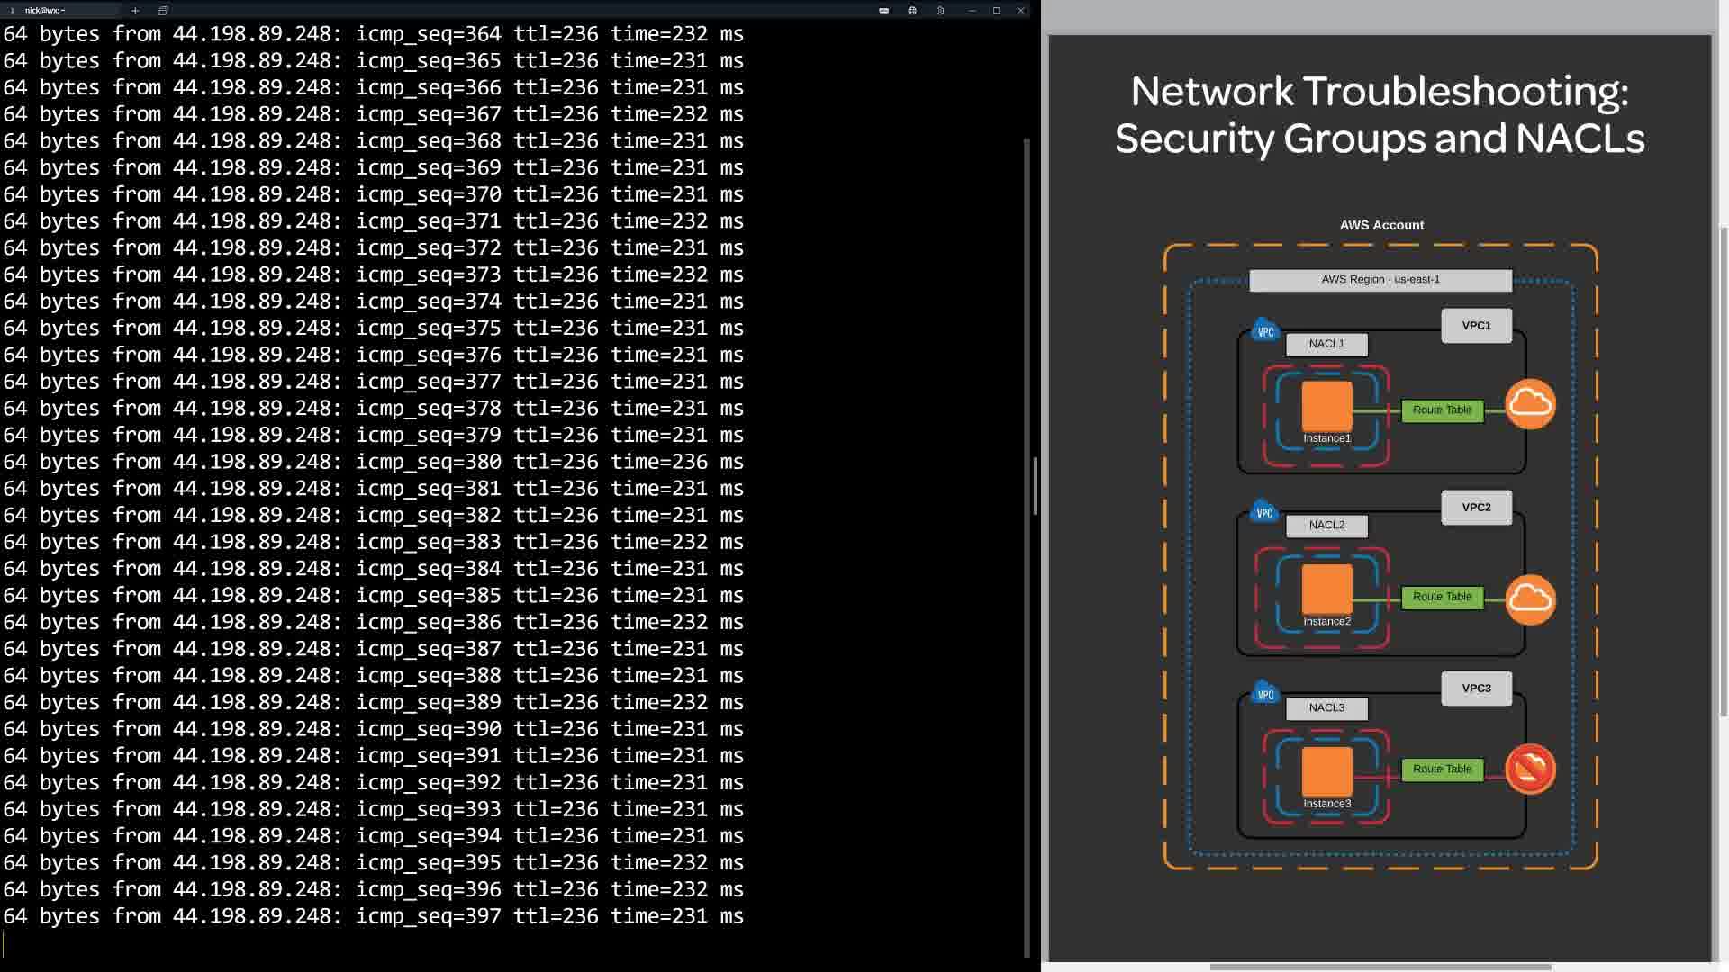The height and width of the screenshot is (972, 1729).
Task: Click the blocked red gateway icon in VPC3
Action: [1530, 769]
